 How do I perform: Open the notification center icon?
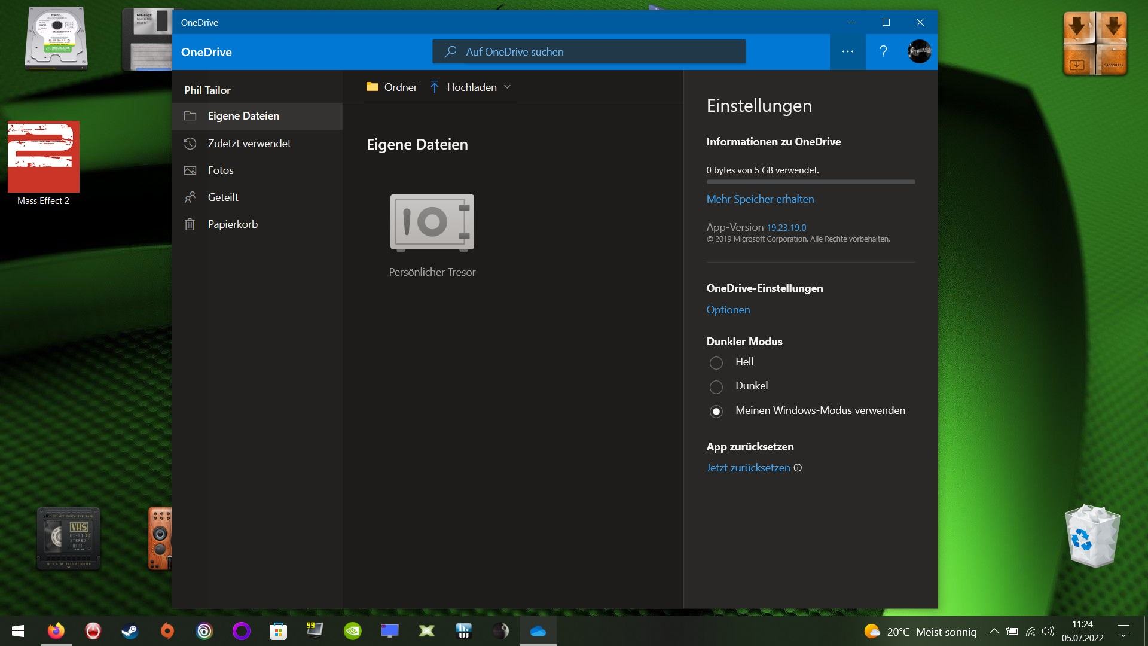click(1123, 631)
